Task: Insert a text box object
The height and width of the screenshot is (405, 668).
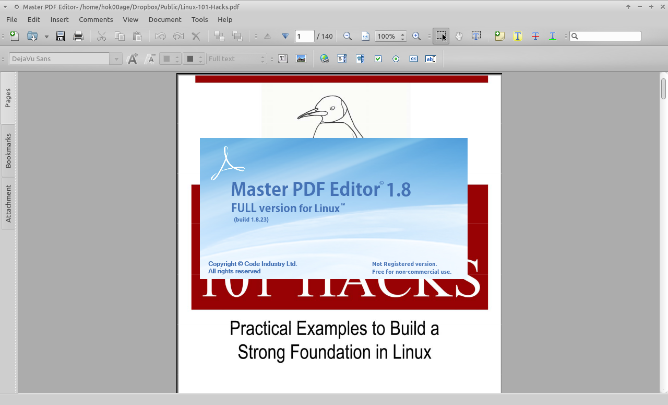Action: tap(283, 59)
